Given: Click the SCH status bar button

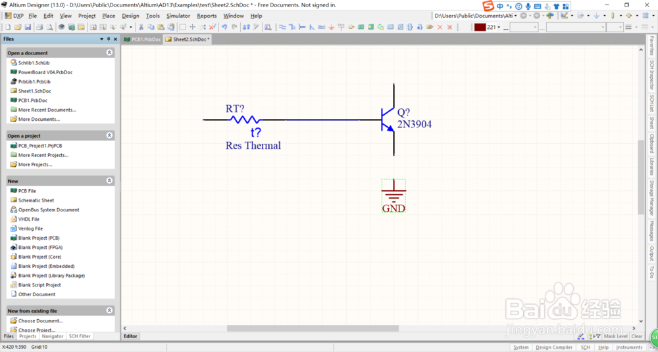Looking at the screenshot, I should [585, 347].
